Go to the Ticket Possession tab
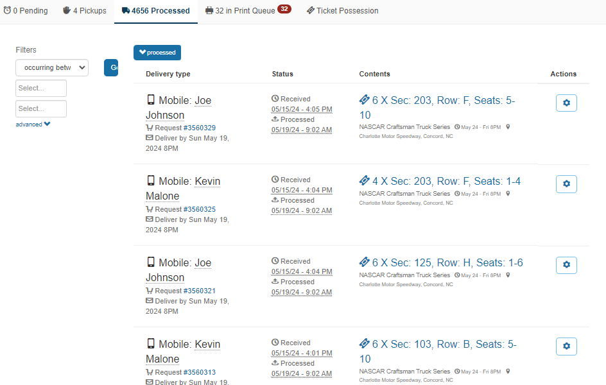This screenshot has height=385, width=606. 342,11
